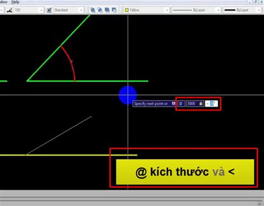Click the table style icon beside Standard

point(49,10)
